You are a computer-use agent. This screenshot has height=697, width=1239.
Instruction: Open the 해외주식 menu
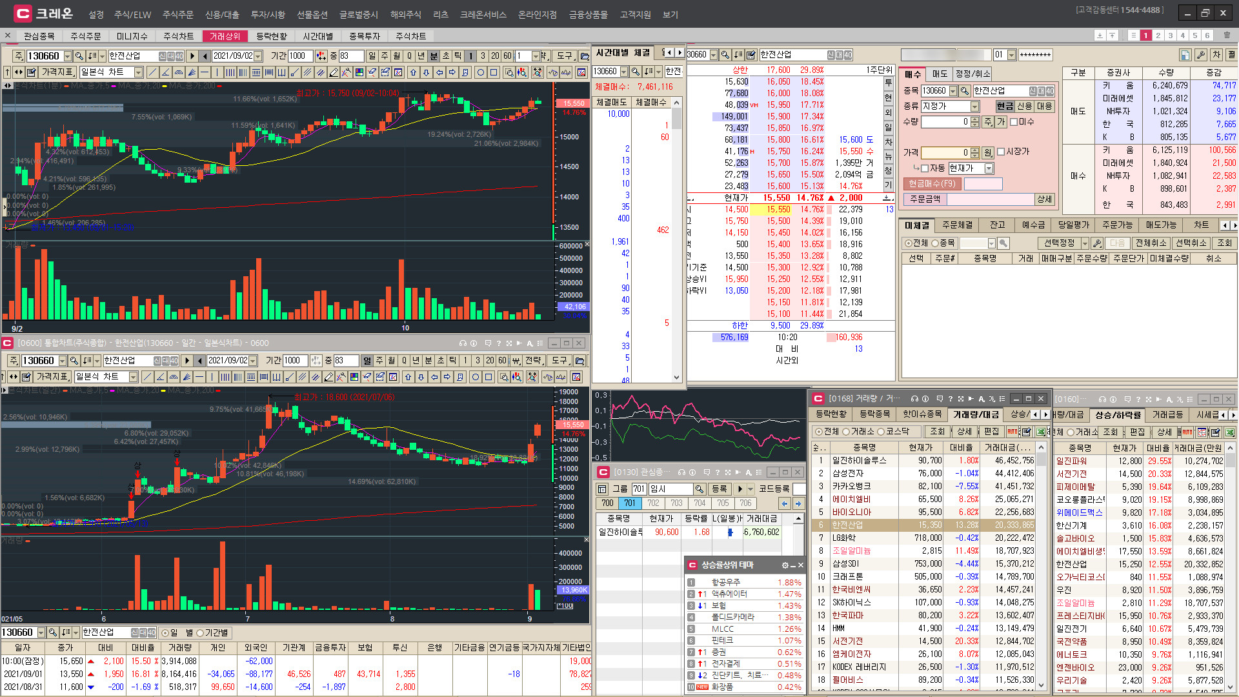coord(405,14)
